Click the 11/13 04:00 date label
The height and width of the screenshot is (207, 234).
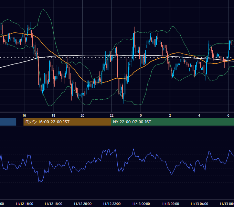coord(199,204)
